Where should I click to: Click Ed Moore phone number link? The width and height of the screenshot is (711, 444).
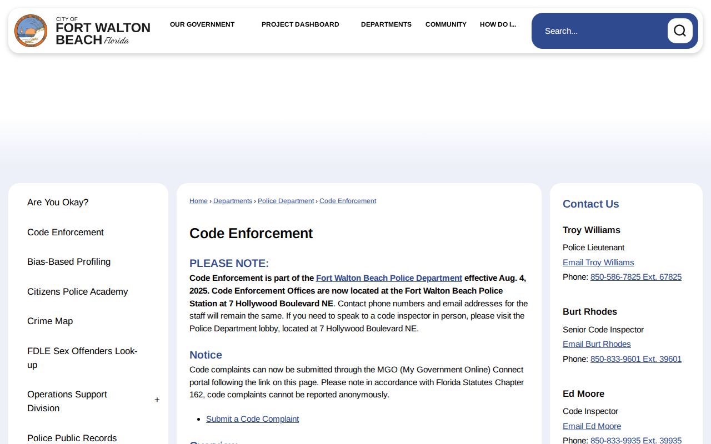(x=636, y=440)
